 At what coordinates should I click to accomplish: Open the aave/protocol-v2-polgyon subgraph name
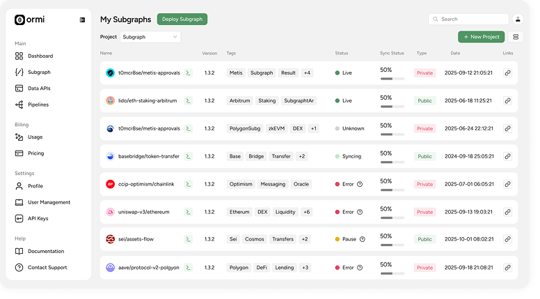click(148, 267)
